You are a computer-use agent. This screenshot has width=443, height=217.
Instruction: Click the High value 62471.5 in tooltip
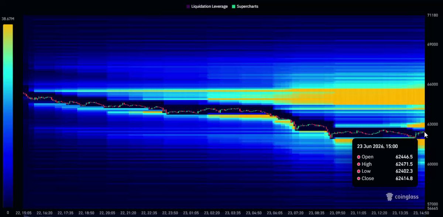pyautogui.click(x=404, y=164)
